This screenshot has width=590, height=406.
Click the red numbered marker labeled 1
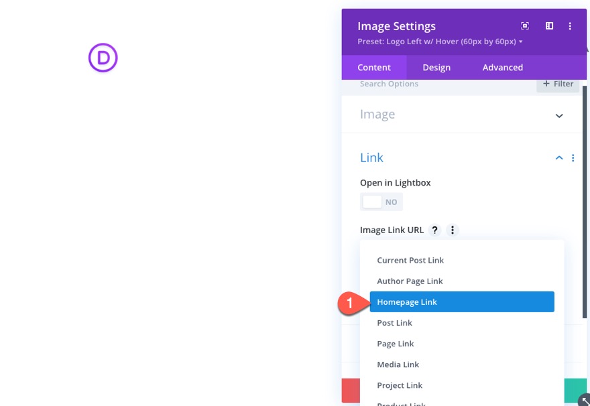(349, 303)
